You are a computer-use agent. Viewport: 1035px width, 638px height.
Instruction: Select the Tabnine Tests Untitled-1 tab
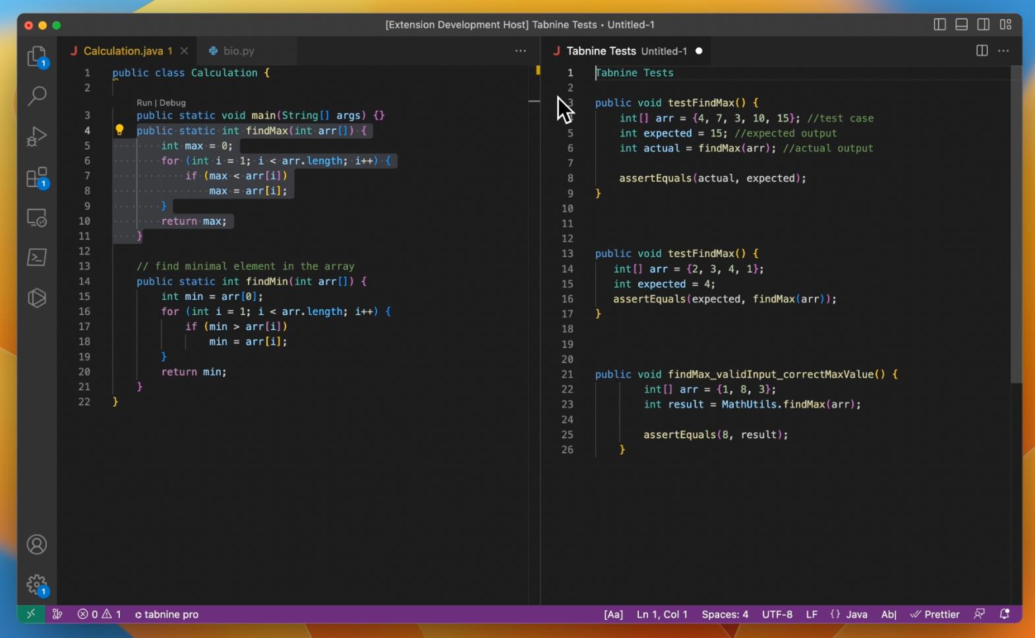click(627, 51)
